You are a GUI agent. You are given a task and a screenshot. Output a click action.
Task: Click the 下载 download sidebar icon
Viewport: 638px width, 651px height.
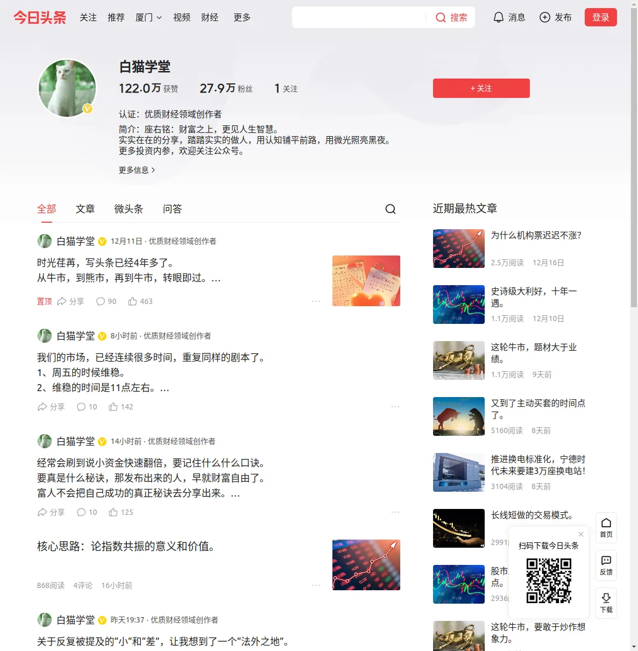pyautogui.click(x=606, y=603)
